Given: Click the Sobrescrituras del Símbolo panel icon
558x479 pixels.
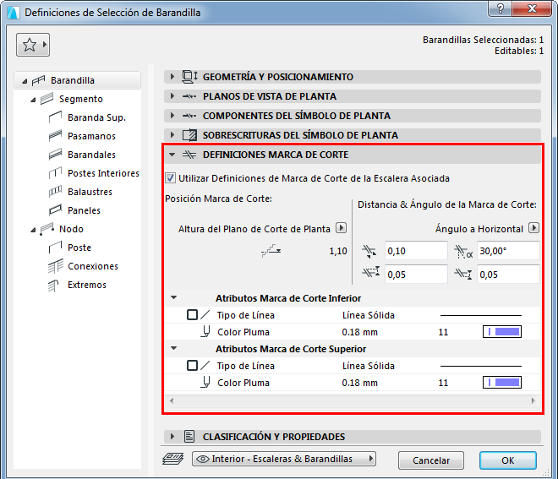Looking at the screenshot, I should tap(189, 135).
